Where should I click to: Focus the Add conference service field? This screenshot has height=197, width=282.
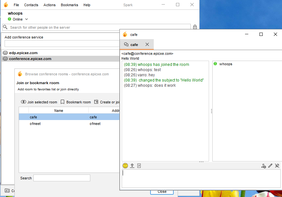[x=62, y=44]
